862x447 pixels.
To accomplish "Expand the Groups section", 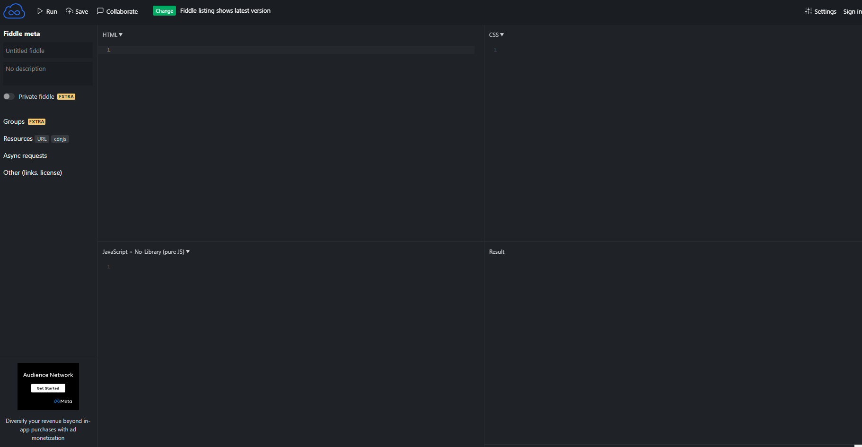I will point(14,121).
